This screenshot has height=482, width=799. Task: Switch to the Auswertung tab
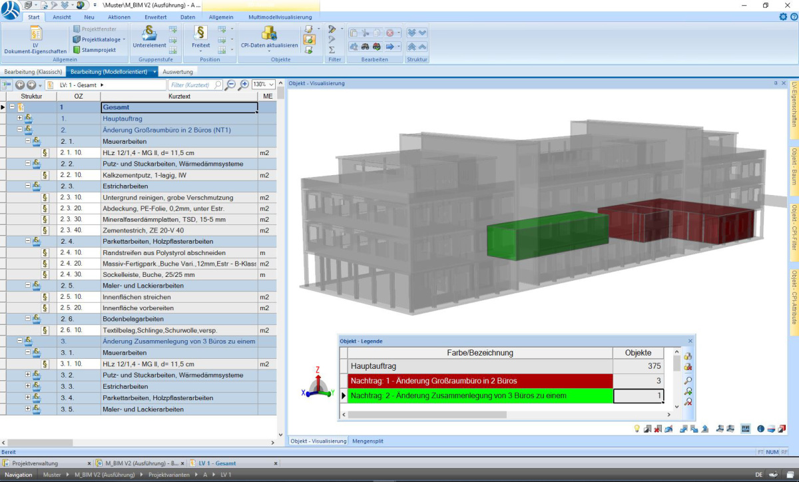coord(178,71)
